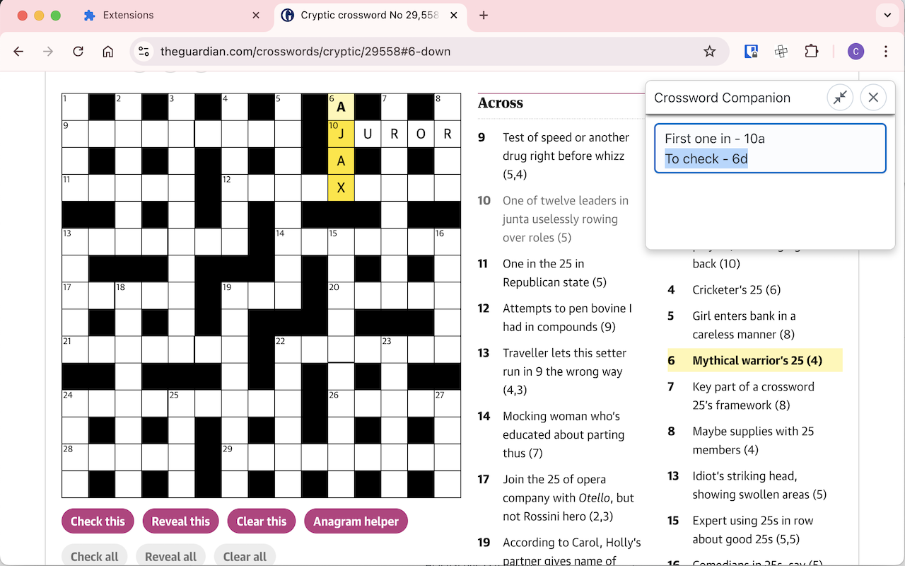Click the Reveal this button

pyautogui.click(x=181, y=521)
